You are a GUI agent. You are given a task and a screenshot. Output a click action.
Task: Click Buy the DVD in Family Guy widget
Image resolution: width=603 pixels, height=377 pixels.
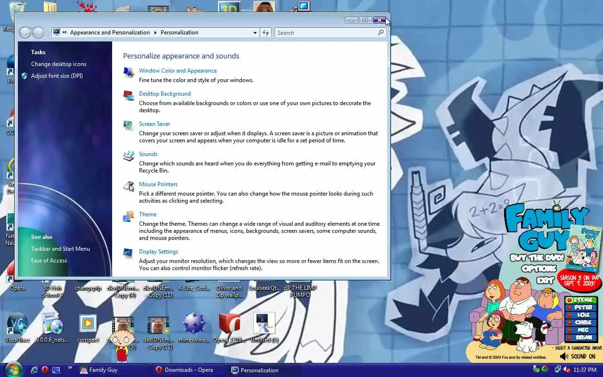click(537, 258)
